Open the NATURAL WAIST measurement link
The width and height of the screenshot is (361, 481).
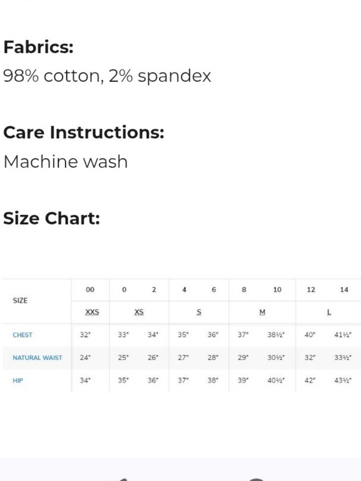coord(38,358)
